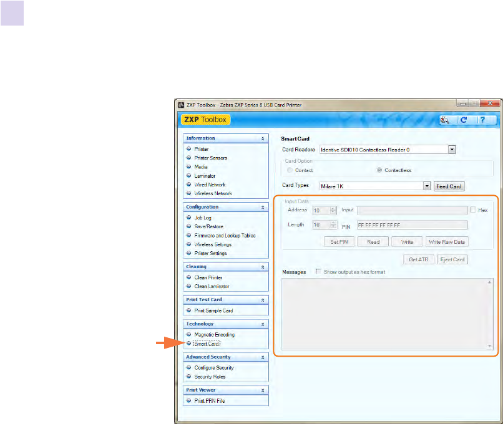Collapse the Cleaning section
The image size is (503, 424).
tap(263, 267)
